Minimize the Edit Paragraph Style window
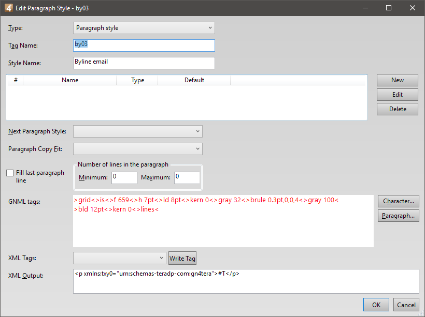This screenshot has width=425, height=317. [x=365, y=8]
